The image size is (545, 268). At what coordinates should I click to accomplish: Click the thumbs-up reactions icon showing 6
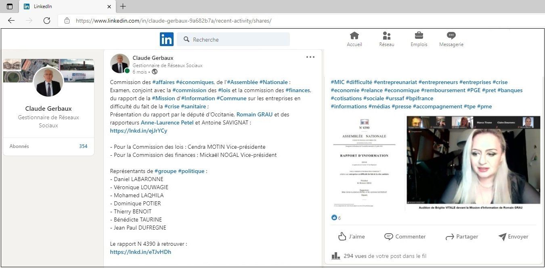pos(334,217)
